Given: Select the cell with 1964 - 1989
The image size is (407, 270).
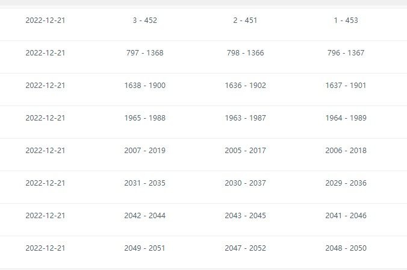Looking at the screenshot, I should click(346, 118).
